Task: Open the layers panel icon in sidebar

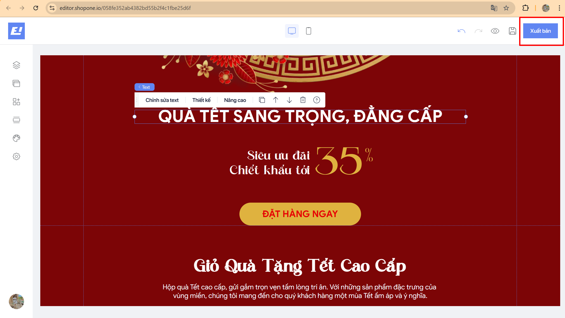Action: click(x=16, y=65)
